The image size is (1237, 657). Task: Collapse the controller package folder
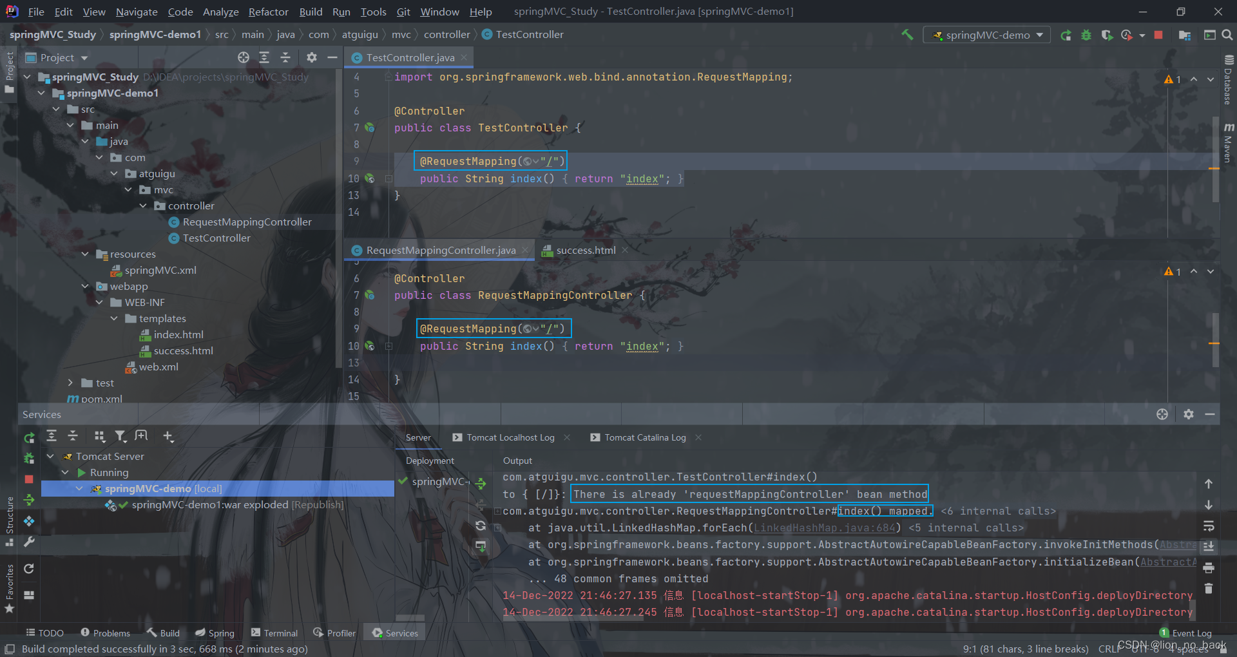point(143,205)
